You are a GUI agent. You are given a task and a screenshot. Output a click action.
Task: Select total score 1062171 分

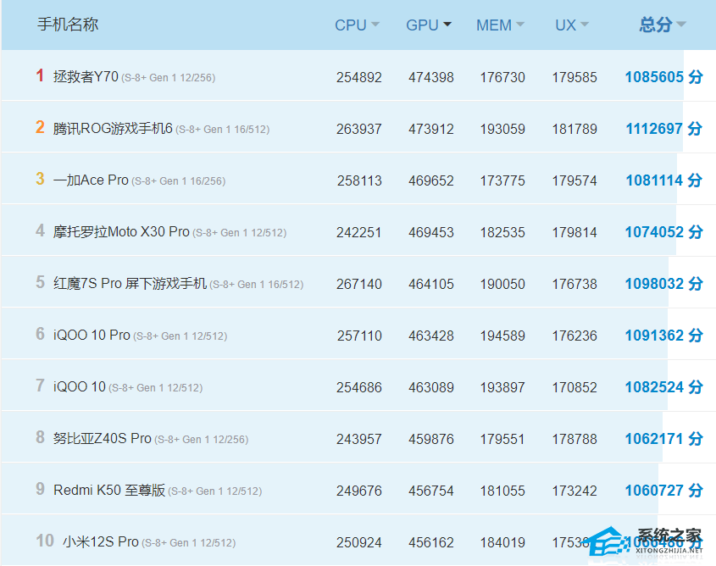click(663, 438)
